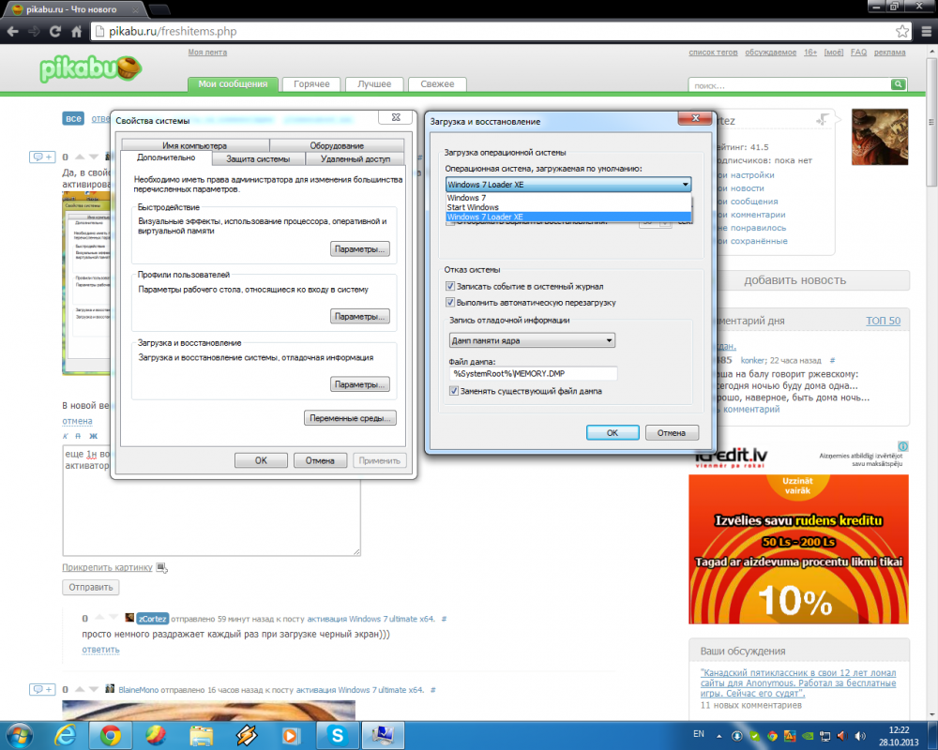
Task: Select 'Windows 7' in the OS list
Action: click(x=568, y=198)
